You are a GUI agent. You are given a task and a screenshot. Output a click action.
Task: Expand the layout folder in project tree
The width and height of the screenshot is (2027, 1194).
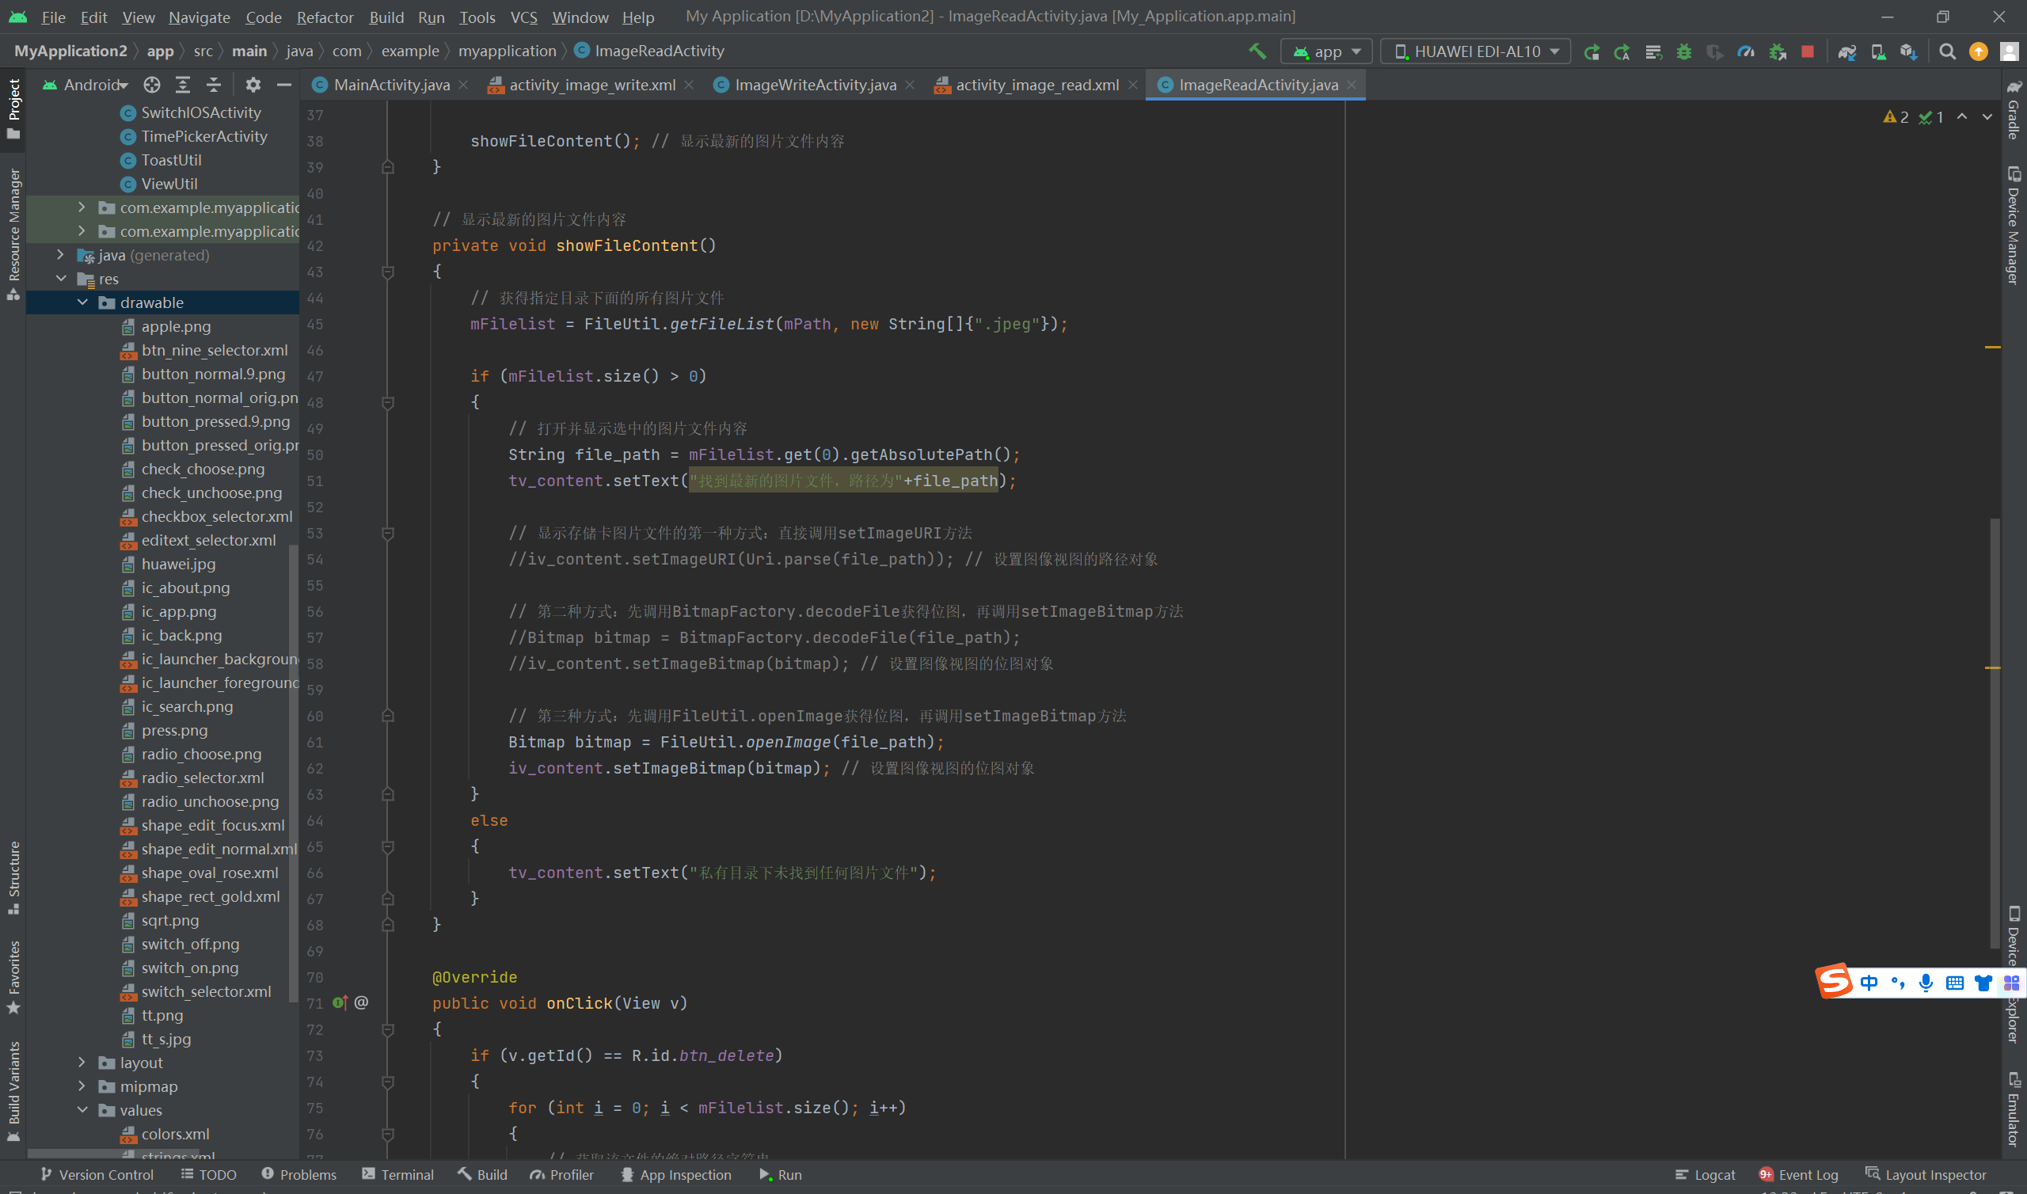[x=82, y=1062]
